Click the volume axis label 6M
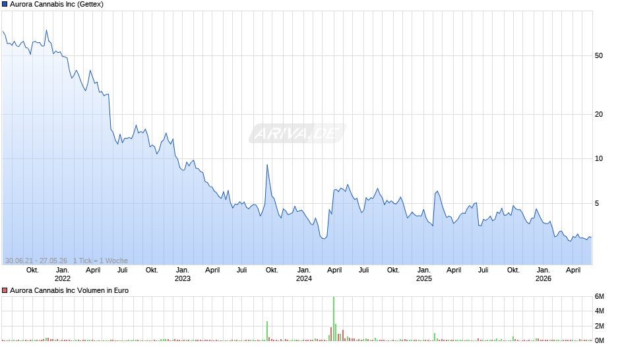 (600, 296)
